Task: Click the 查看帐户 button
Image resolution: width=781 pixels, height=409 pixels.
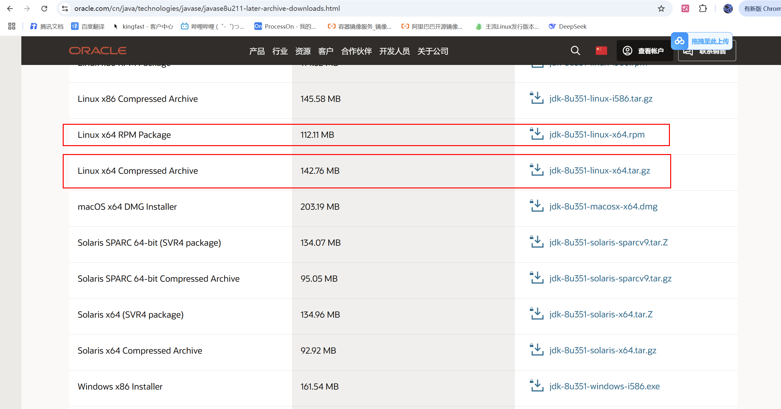Action: point(645,51)
